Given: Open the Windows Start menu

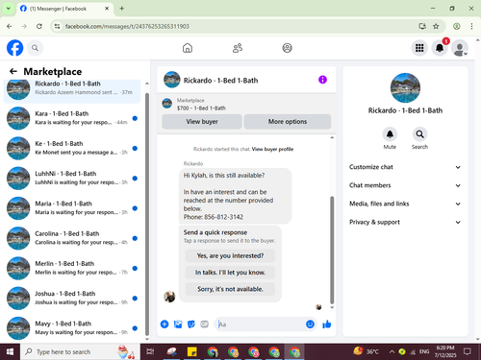Looking at the screenshot, I should coord(10,351).
